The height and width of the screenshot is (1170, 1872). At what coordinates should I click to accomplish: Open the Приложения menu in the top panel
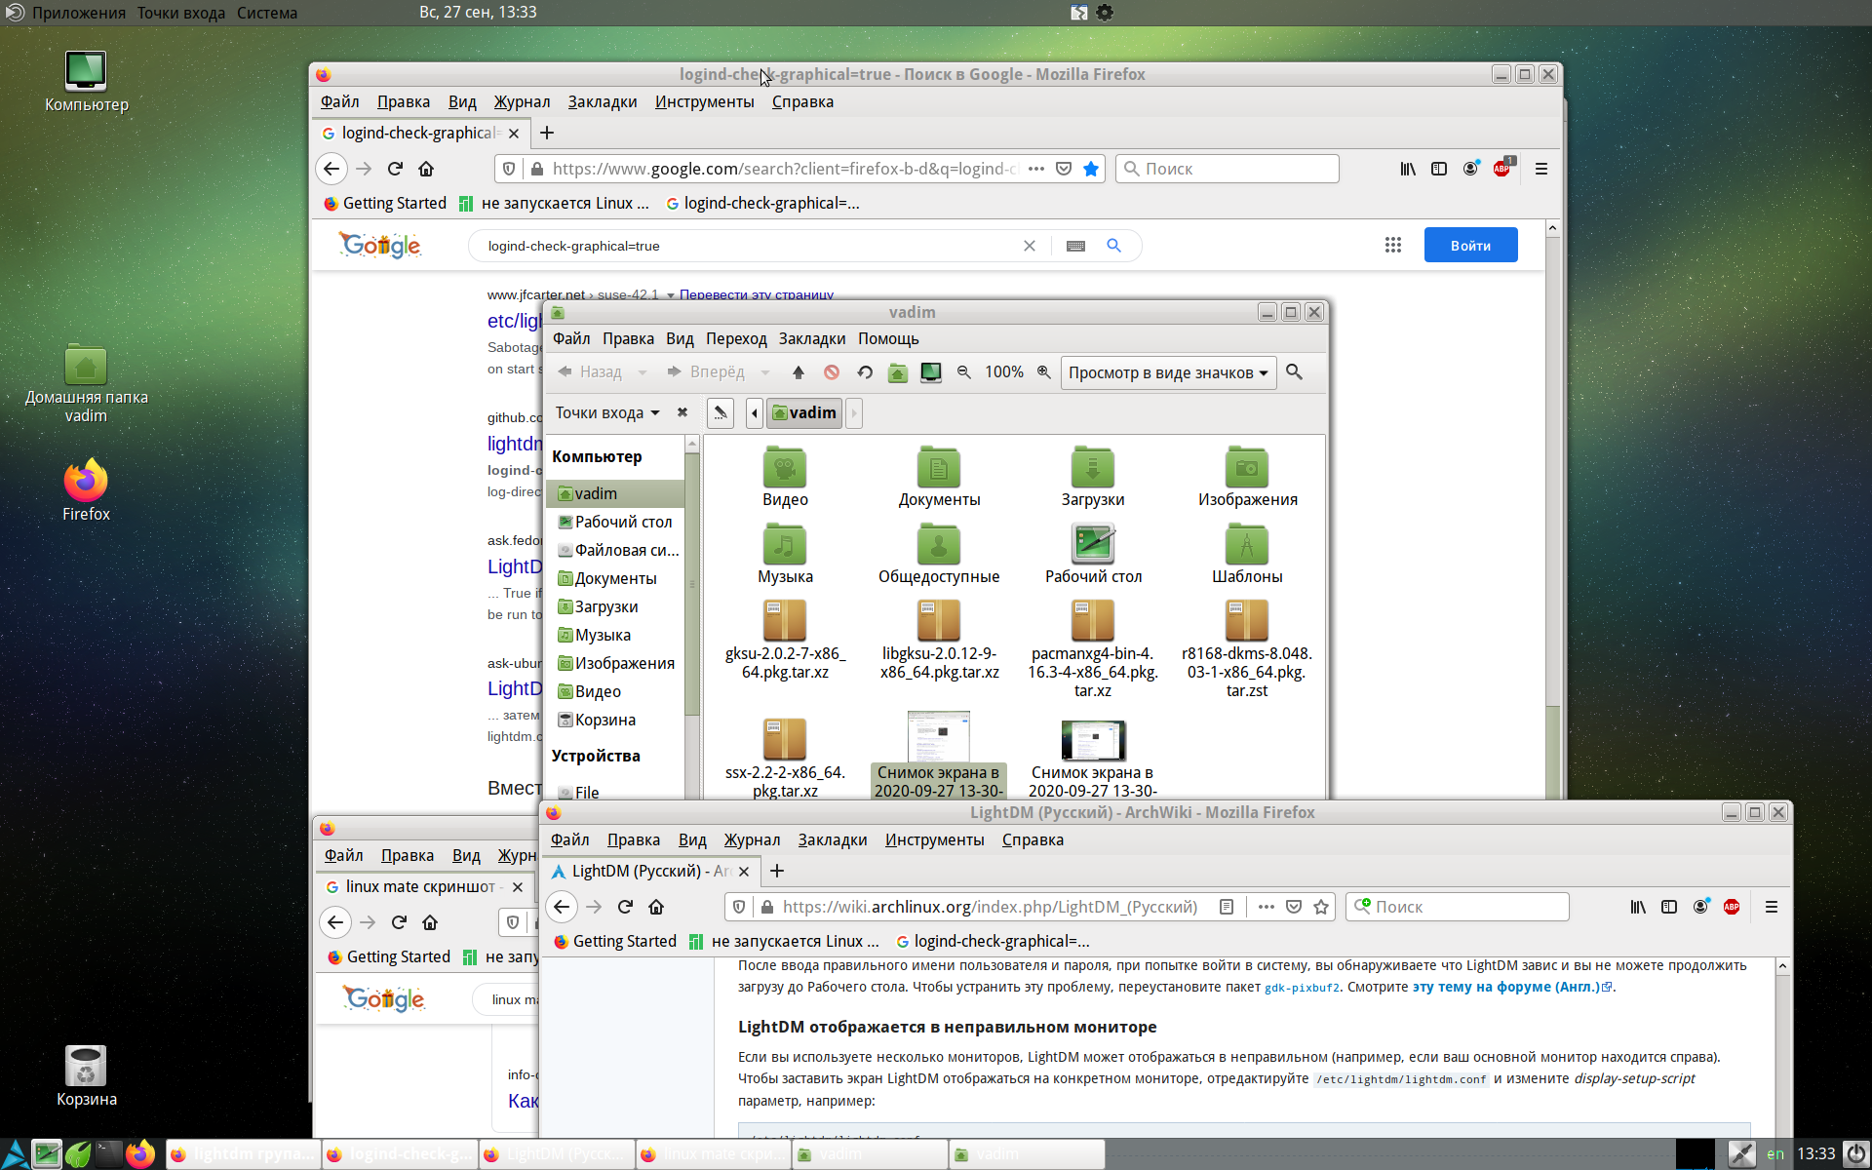[78, 13]
